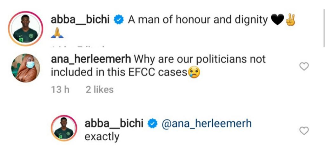Click the "13 h" comment timestamp
Screen dimensions: 325x158
pyautogui.click(x=60, y=90)
